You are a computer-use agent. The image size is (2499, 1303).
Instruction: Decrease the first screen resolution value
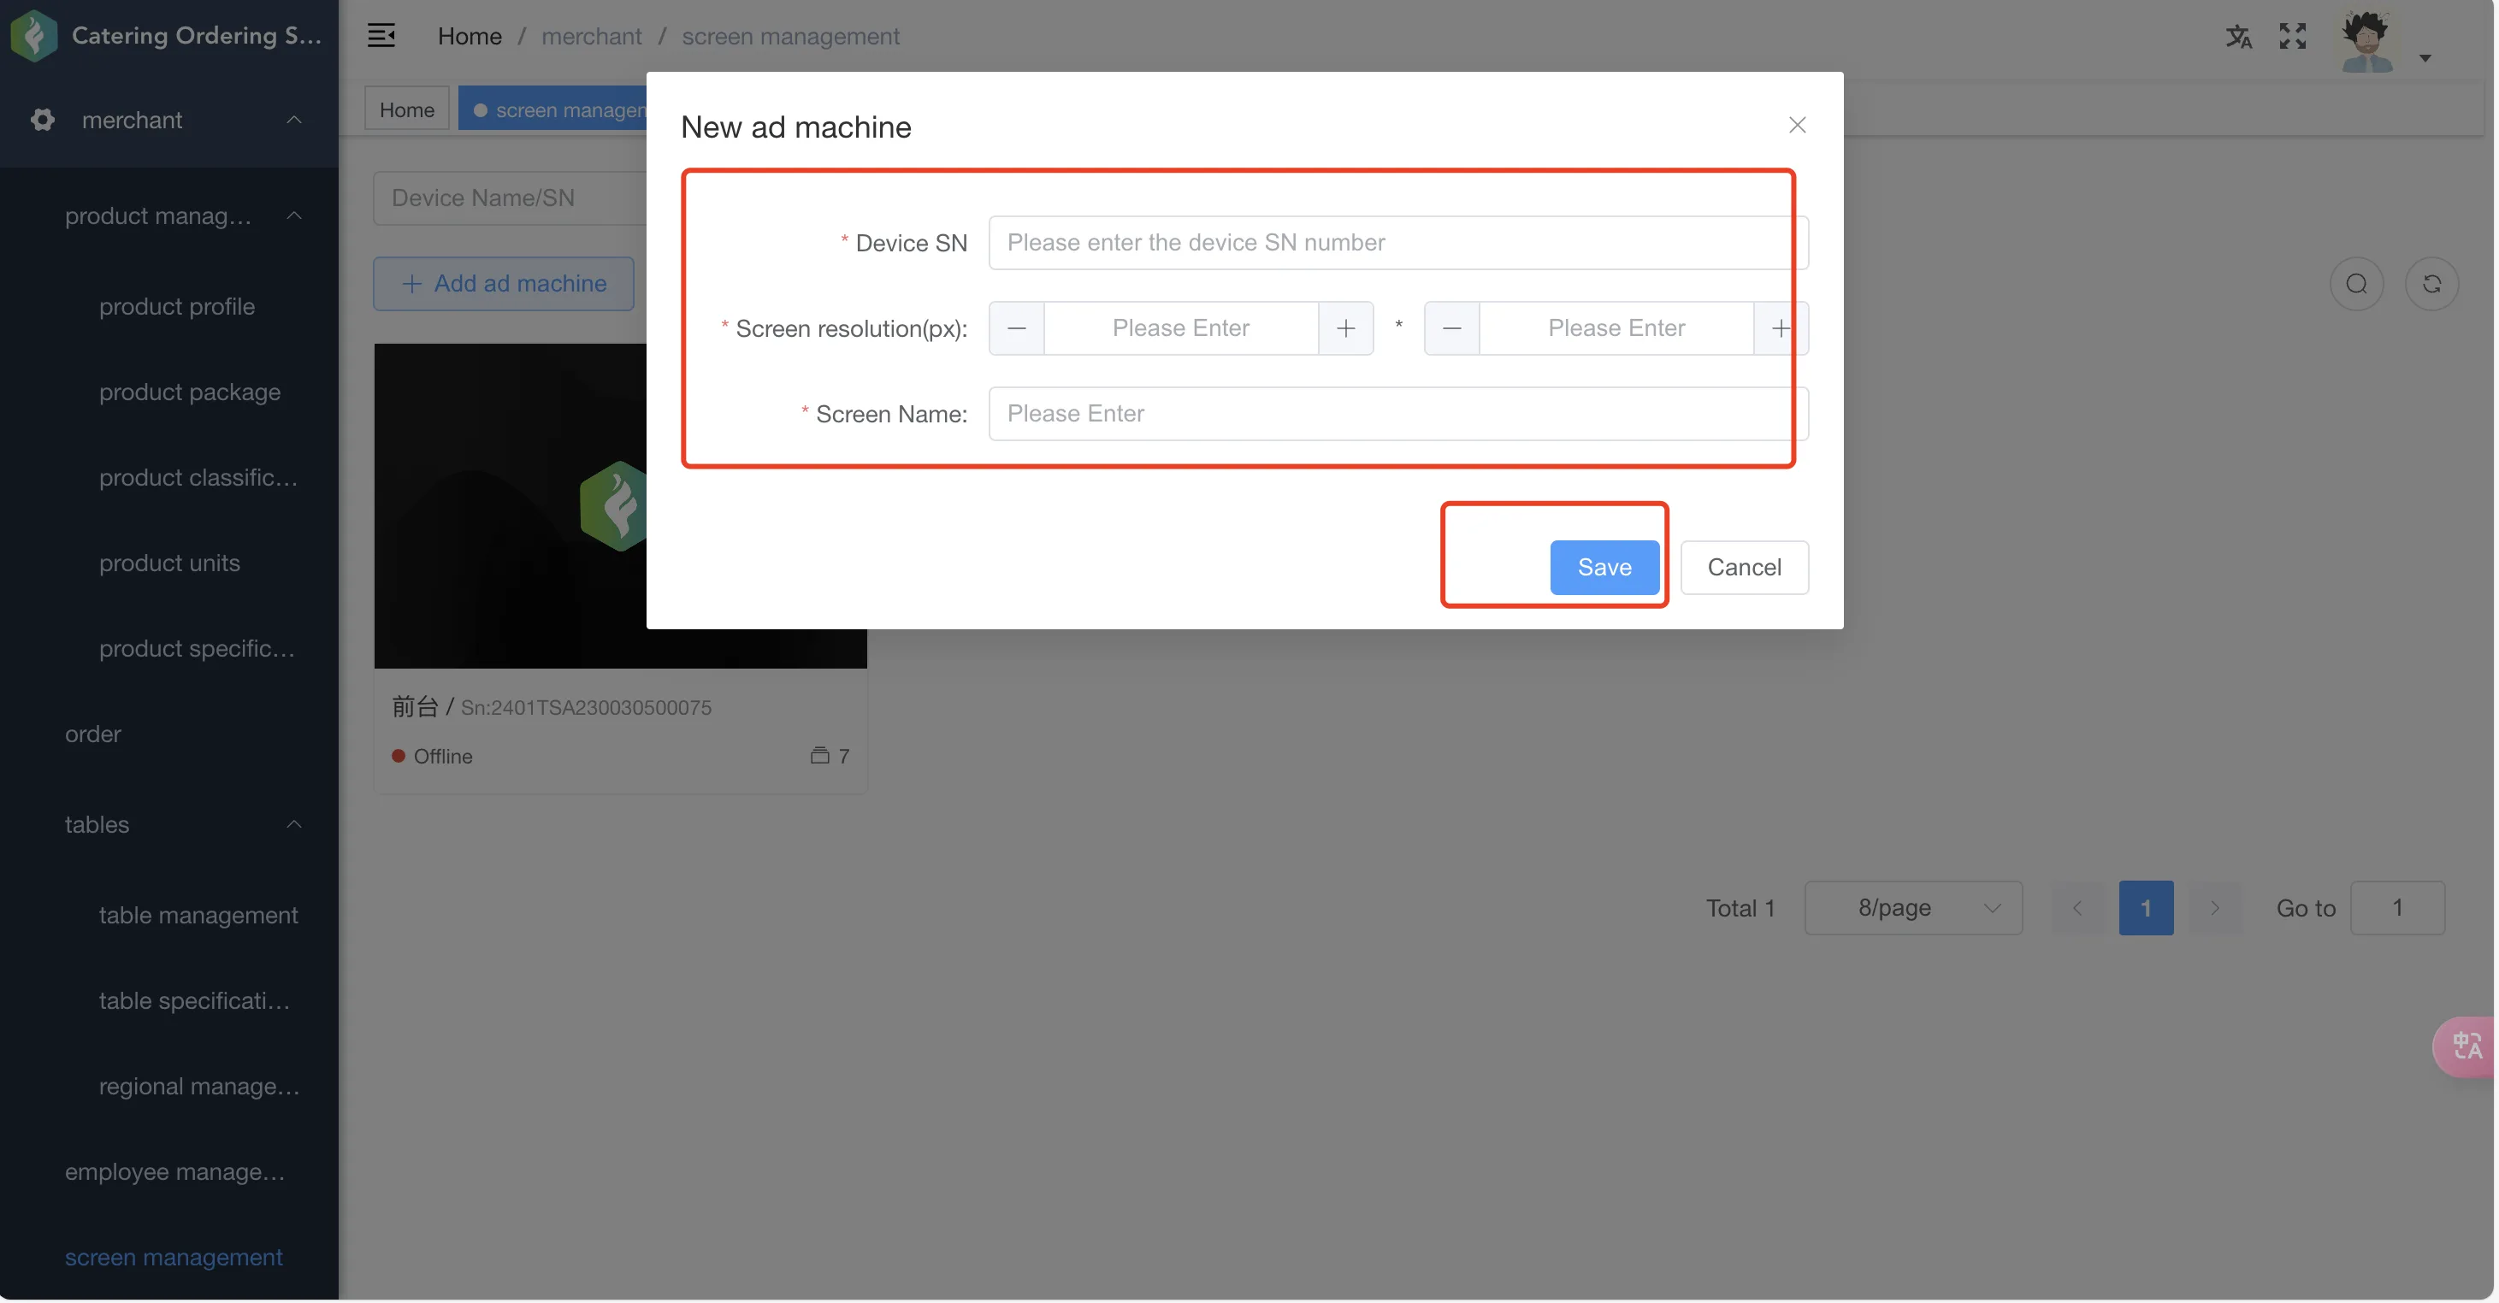coord(1016,327)
